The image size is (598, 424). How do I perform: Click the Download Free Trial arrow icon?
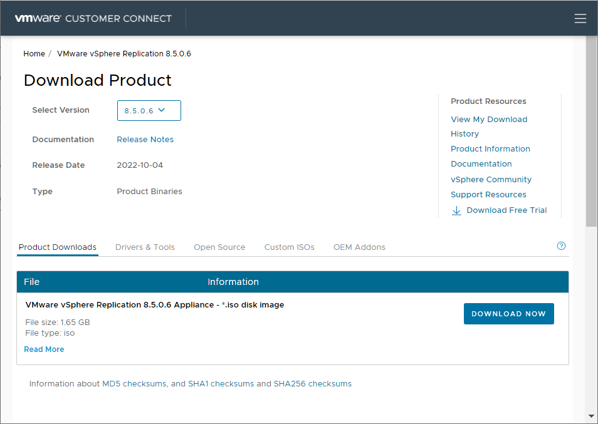[456, 210]
